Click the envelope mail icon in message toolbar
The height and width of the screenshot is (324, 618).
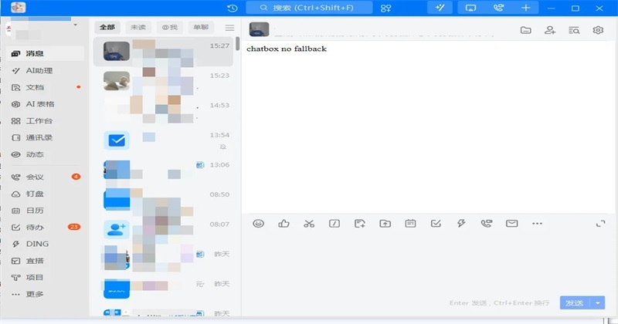pyautogui.click(x=511, y=224)
